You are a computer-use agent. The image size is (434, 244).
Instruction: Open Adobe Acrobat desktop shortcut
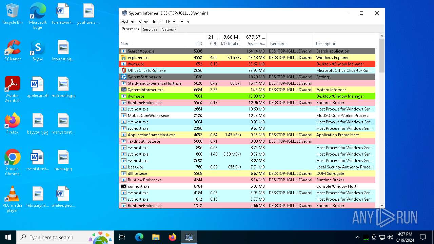13,89
